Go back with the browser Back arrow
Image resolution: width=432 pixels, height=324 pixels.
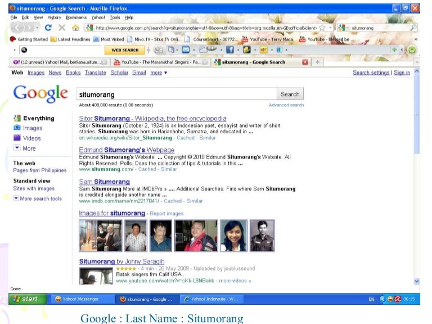(17, 28)
